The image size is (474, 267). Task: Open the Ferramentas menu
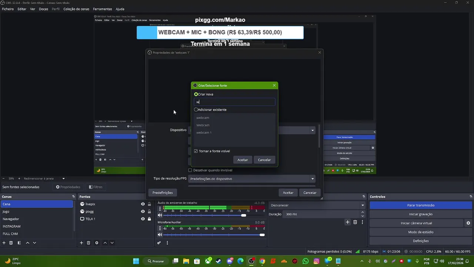[x=103, y=9]
